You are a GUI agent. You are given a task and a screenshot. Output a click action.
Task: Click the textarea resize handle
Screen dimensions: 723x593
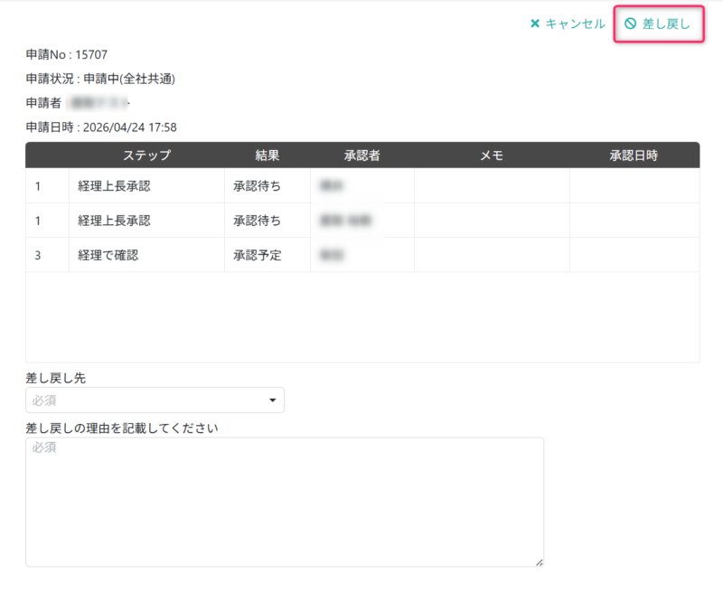tap(538, 559)
